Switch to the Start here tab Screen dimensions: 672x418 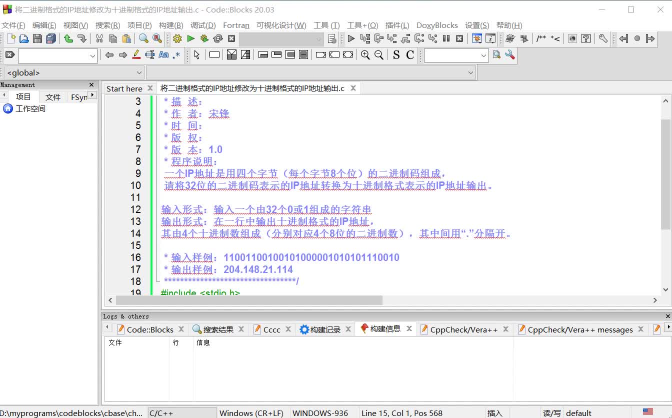[124, 88]
